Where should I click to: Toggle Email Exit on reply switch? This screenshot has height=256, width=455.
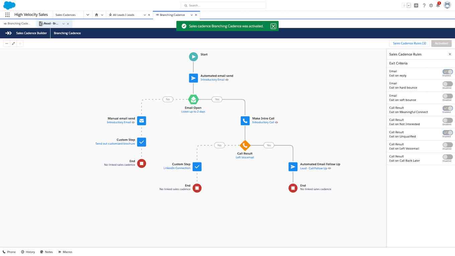448,72
